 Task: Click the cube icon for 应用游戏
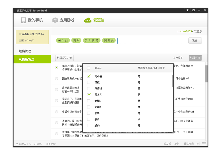click(55, 20)
